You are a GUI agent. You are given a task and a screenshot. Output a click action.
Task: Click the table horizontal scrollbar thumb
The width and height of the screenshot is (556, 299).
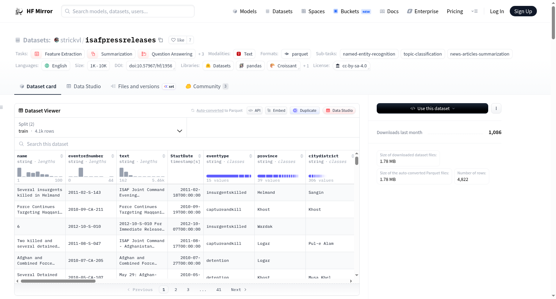pyautogui.click(x=58, y=281)
